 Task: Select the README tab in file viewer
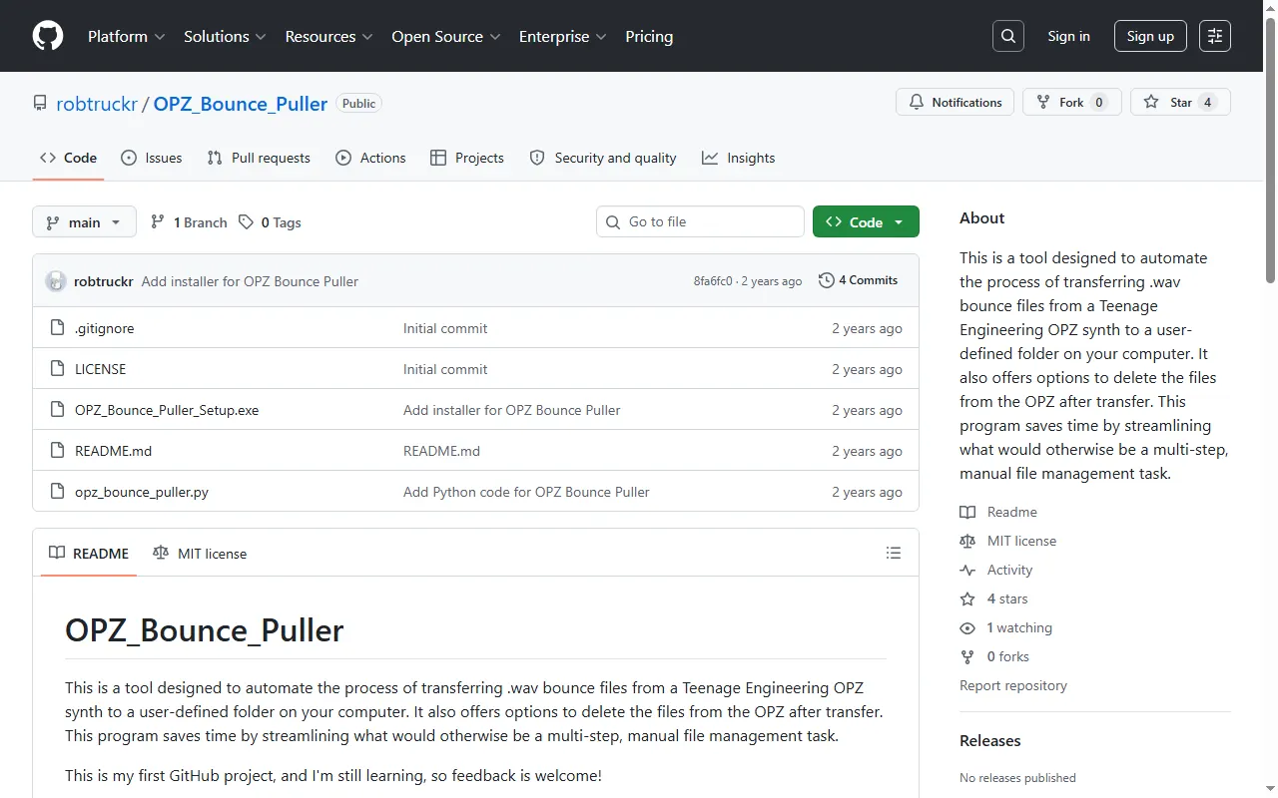tap(89, 553)
